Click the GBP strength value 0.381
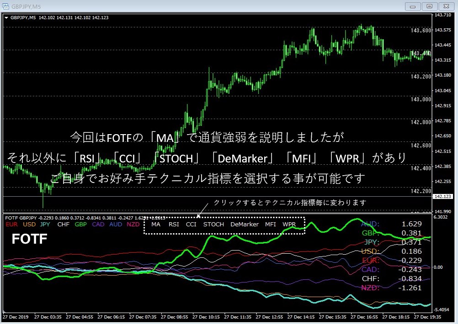The image size is (458, 324). pyautogui.click(x=411, y=233)
